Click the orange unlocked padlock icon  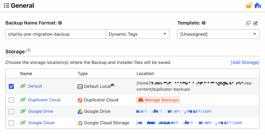pos(249,6)
